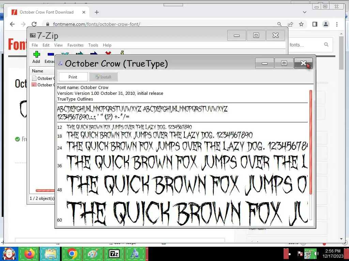The image size is (349, 261).
Task: Open the 7-Zip Edit menu
Action: 46,45
